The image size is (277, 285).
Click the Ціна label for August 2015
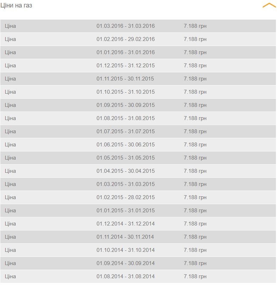click(10, 118)
